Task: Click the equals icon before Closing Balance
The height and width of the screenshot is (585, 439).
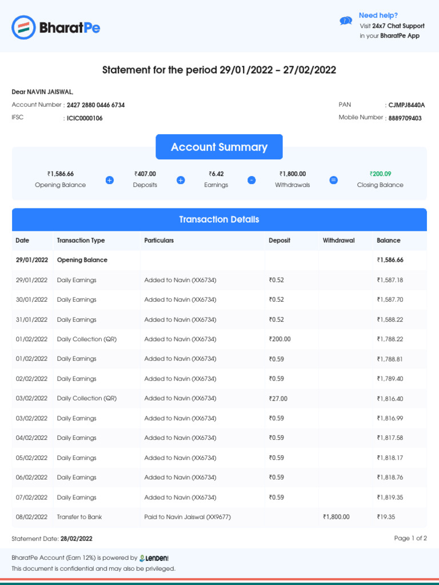Action: [x=334, y=180]
